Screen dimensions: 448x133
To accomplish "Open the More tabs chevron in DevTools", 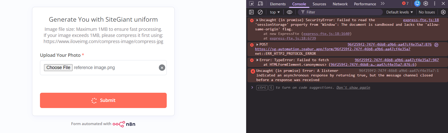I will (383, 4).
